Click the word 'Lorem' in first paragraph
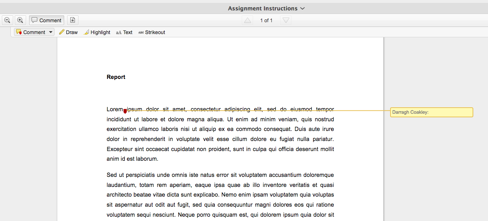Screen dimensions: 488x221 115,109
